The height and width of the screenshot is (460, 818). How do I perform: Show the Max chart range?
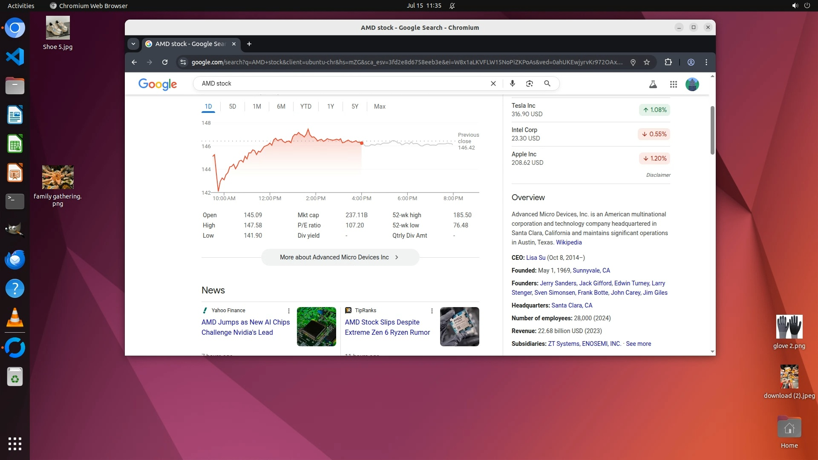click(380, 106)
